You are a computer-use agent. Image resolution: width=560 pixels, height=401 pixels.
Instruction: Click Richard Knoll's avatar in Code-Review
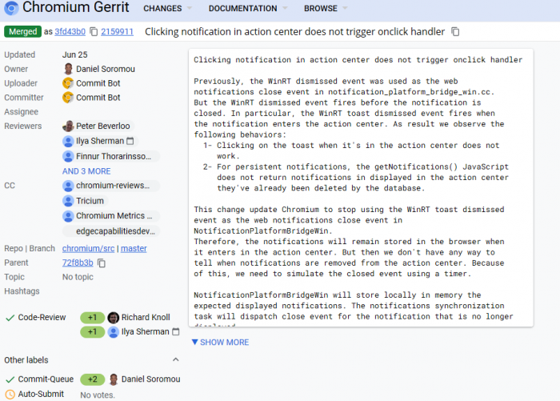(114, 318)
